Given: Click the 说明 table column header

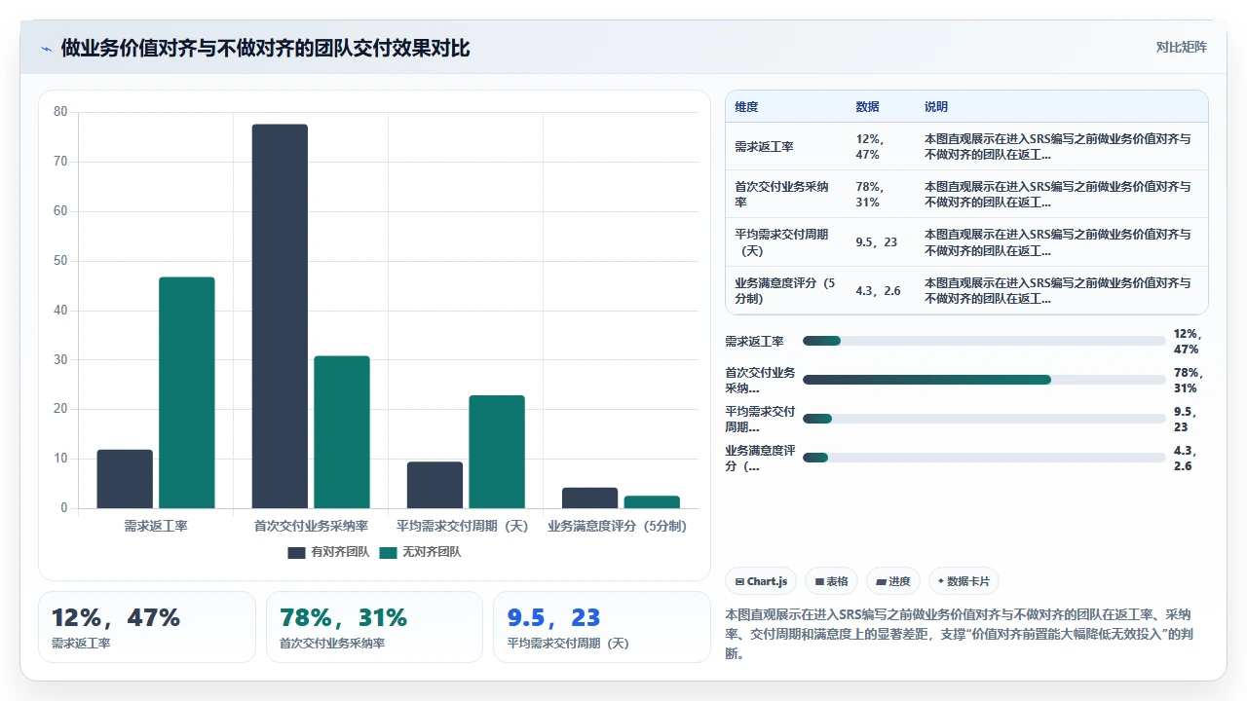Looking at the screenshot, I should [x=936, y=107].
